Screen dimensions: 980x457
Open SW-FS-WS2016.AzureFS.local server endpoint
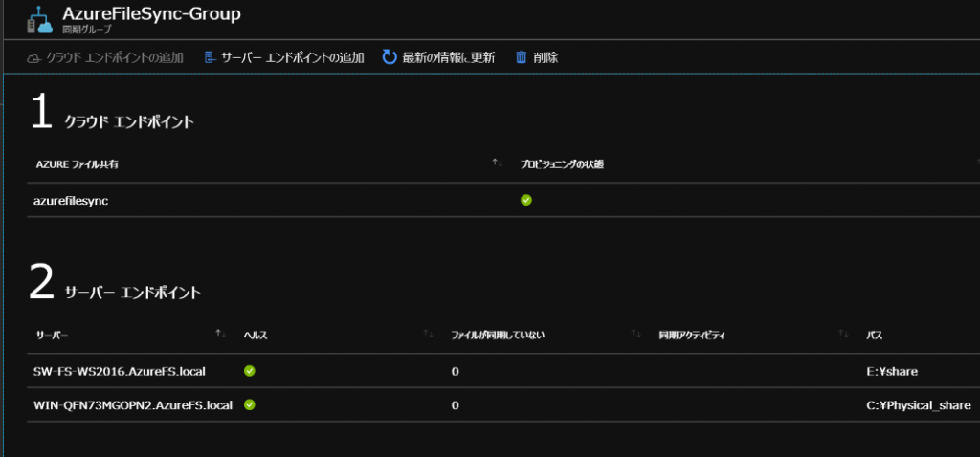120,372
